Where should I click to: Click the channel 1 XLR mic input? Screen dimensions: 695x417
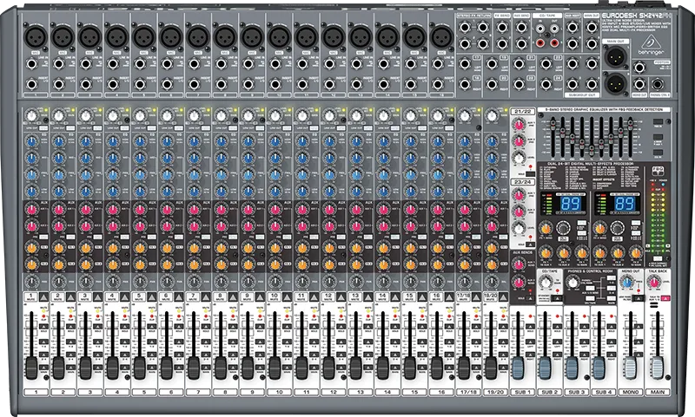(x=36, y=36)
